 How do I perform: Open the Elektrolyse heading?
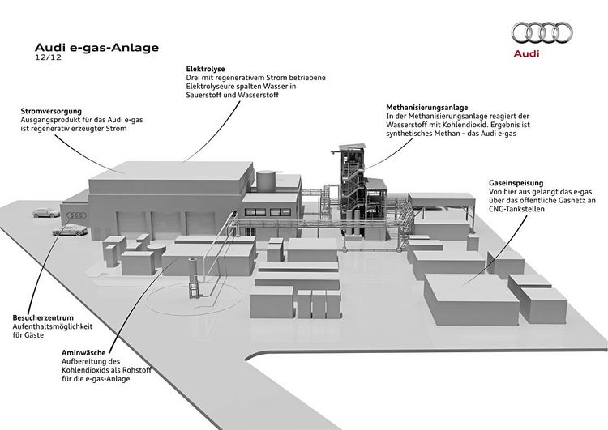pos(204,70)
